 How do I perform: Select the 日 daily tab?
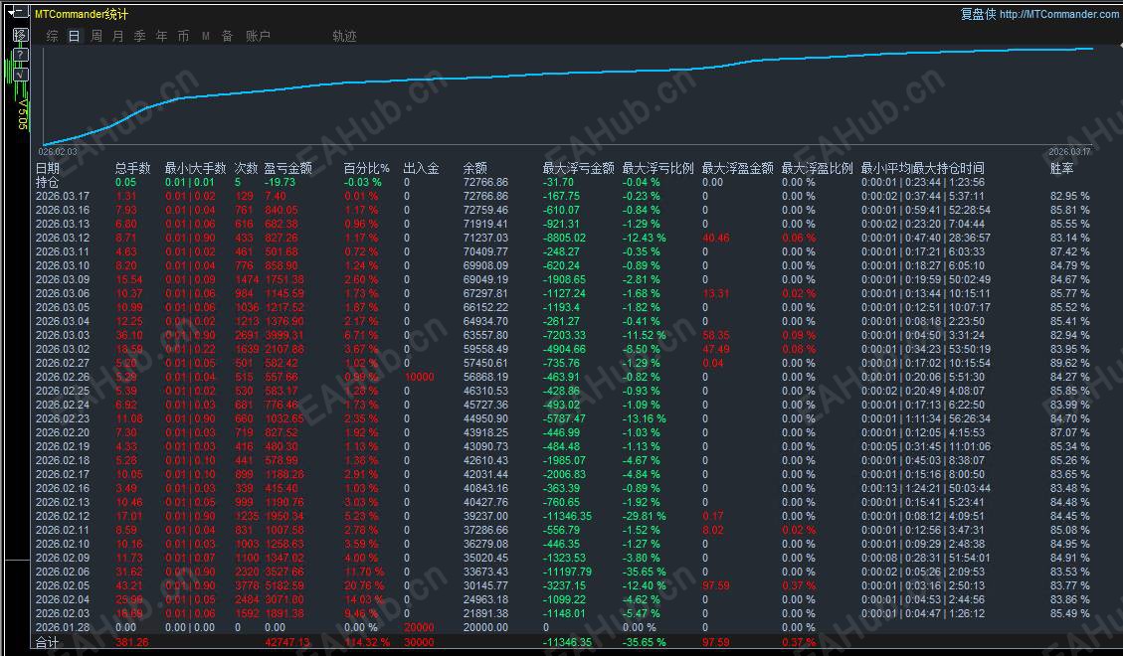tap(75, 36)
